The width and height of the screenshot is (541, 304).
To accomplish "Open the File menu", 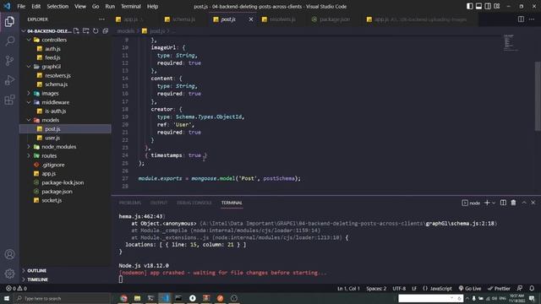I will click(x=21, y=6).
